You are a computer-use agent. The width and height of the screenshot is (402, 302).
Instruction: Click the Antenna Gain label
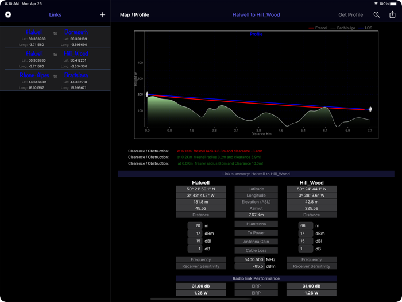tap(256, 242)
